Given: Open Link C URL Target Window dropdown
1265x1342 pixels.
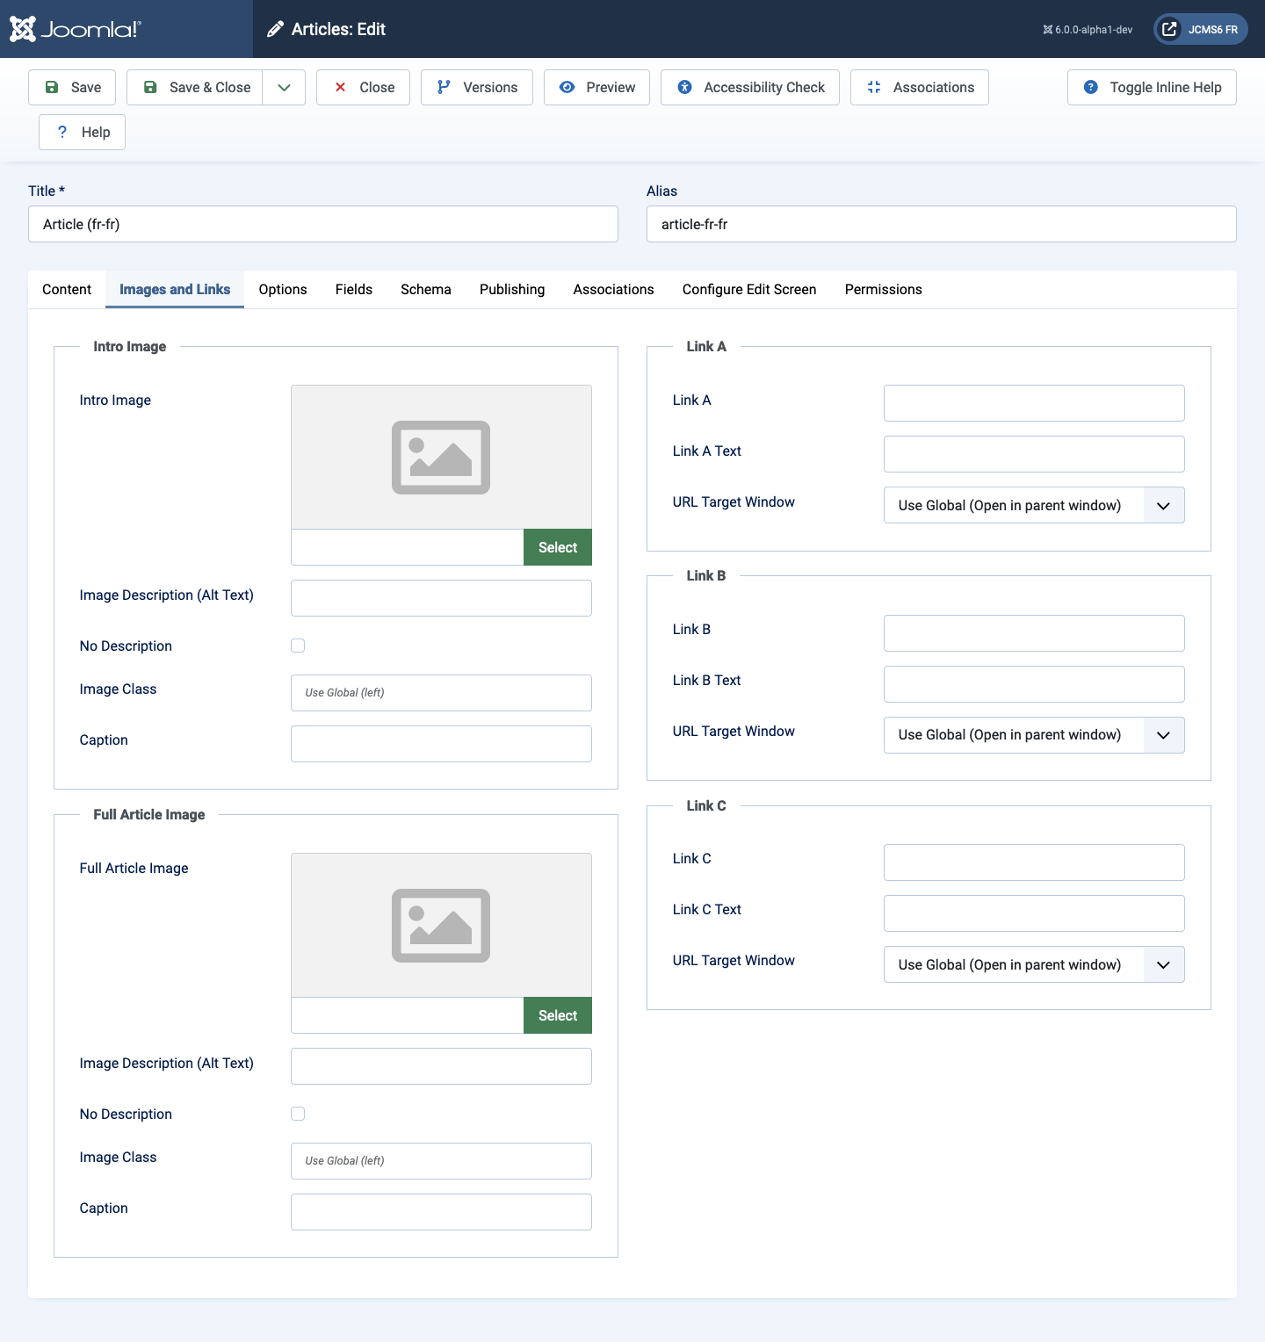Looking at the screenshot, I should tap(1033, 964).
